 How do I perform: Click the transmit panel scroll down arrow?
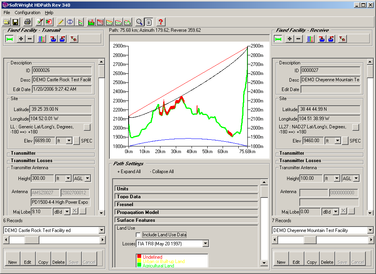click(101, 213)
